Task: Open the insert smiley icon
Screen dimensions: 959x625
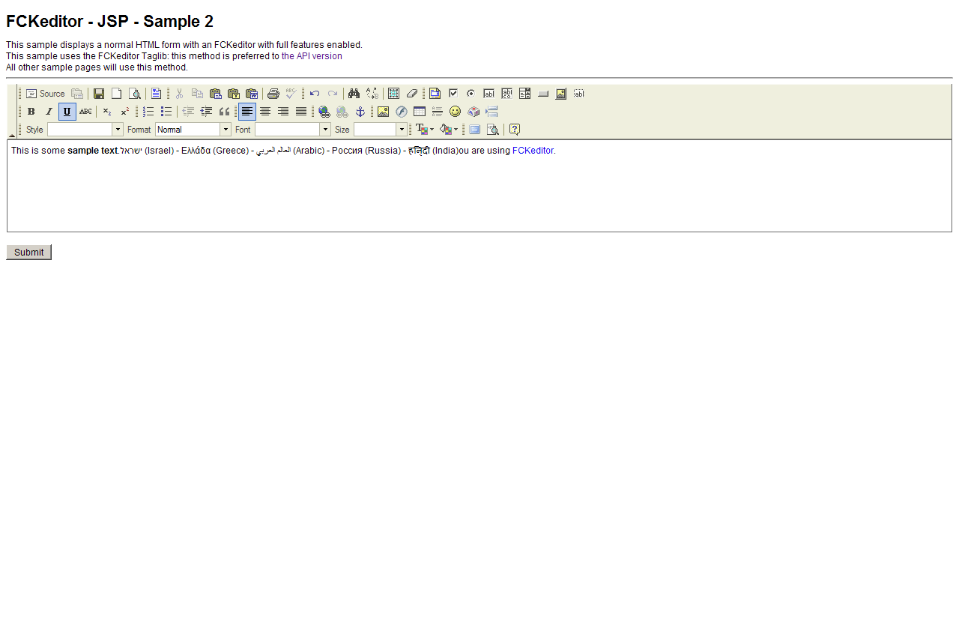Action: 456,112
